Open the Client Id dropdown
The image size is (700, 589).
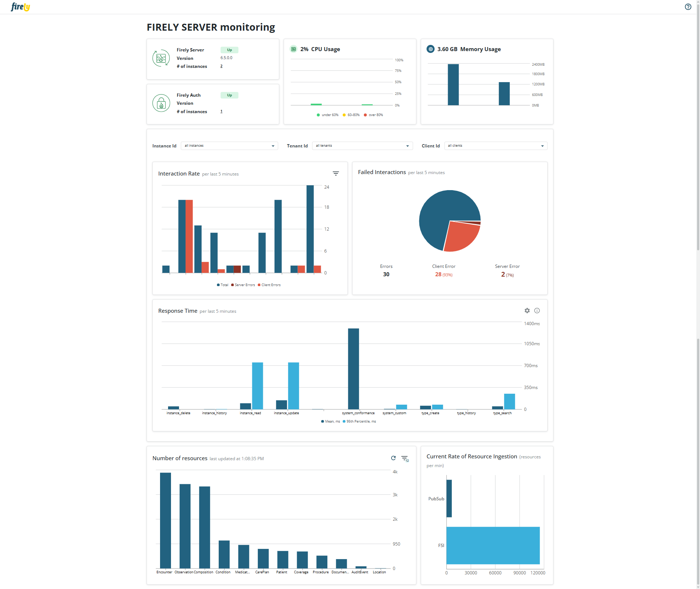click(x=496, y=146)
